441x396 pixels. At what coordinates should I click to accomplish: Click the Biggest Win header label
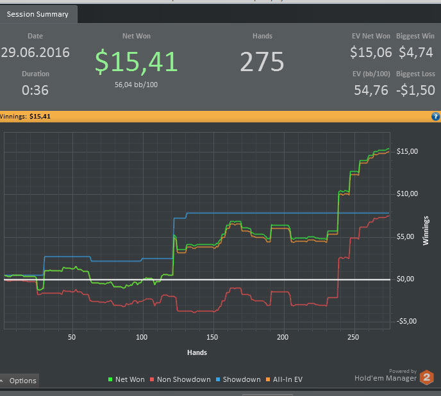coord(415,36)
